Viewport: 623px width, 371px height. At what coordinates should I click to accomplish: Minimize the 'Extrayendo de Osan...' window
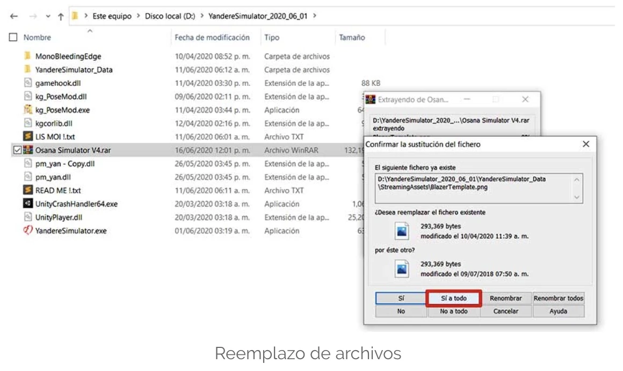467,99
